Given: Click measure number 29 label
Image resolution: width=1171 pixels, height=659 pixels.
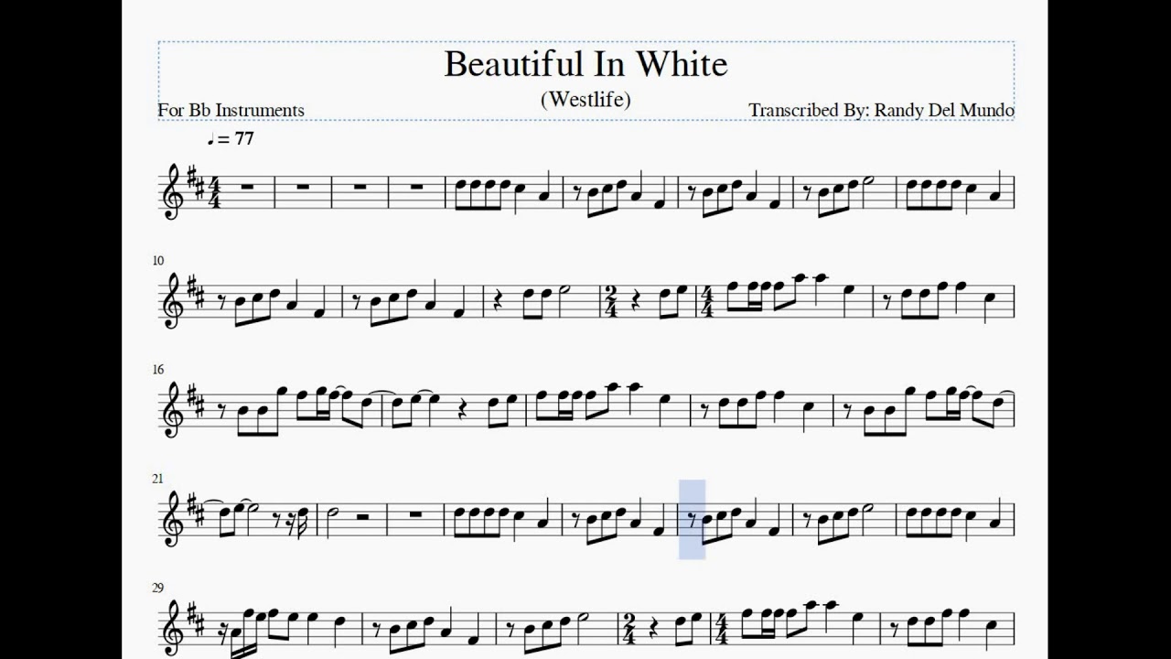Looking at the screenshot, I should tap(158, 588).
